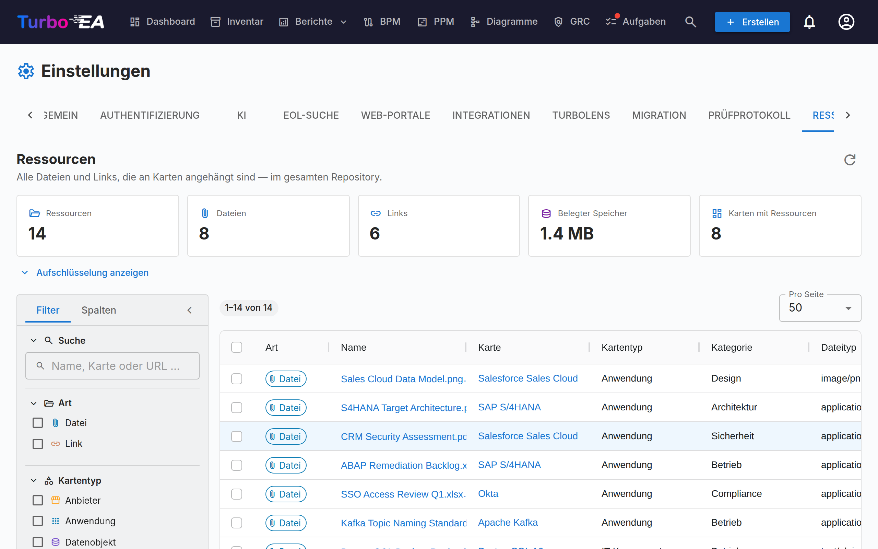This screenshot has width=878, height=549.
Task: Click the search magnifier in top bar
Action: 690,22
